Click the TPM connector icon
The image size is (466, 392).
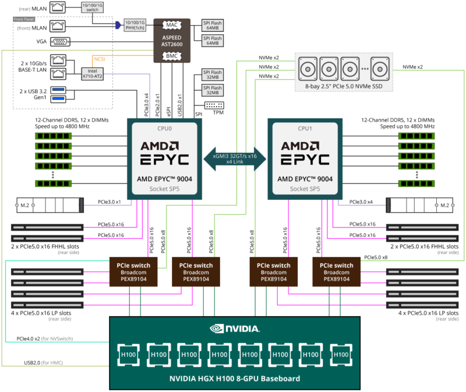point(215,107)
